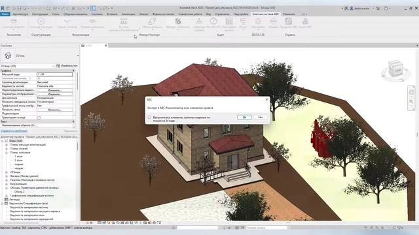Open the Управление ribbon tab

tap(222, 14)
